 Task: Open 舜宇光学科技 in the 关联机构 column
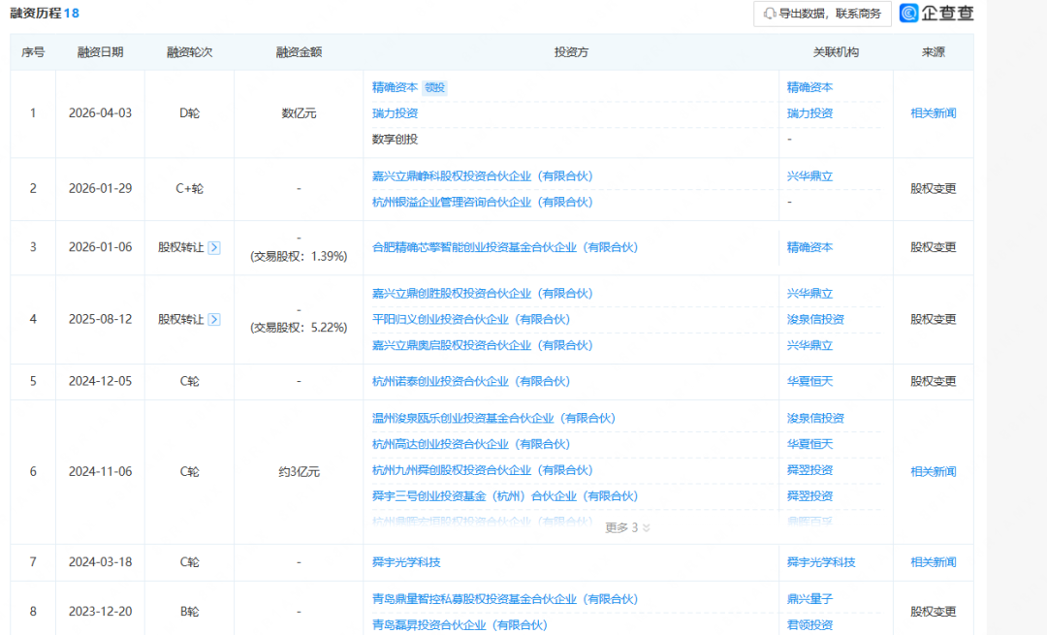click(x=821, y=562)
